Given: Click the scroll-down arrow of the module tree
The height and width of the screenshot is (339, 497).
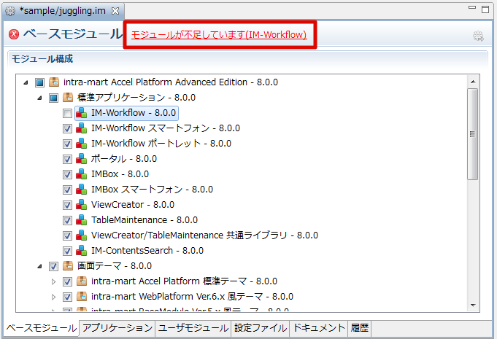Looking at the screenshot, I should click(x=473, y=305).
